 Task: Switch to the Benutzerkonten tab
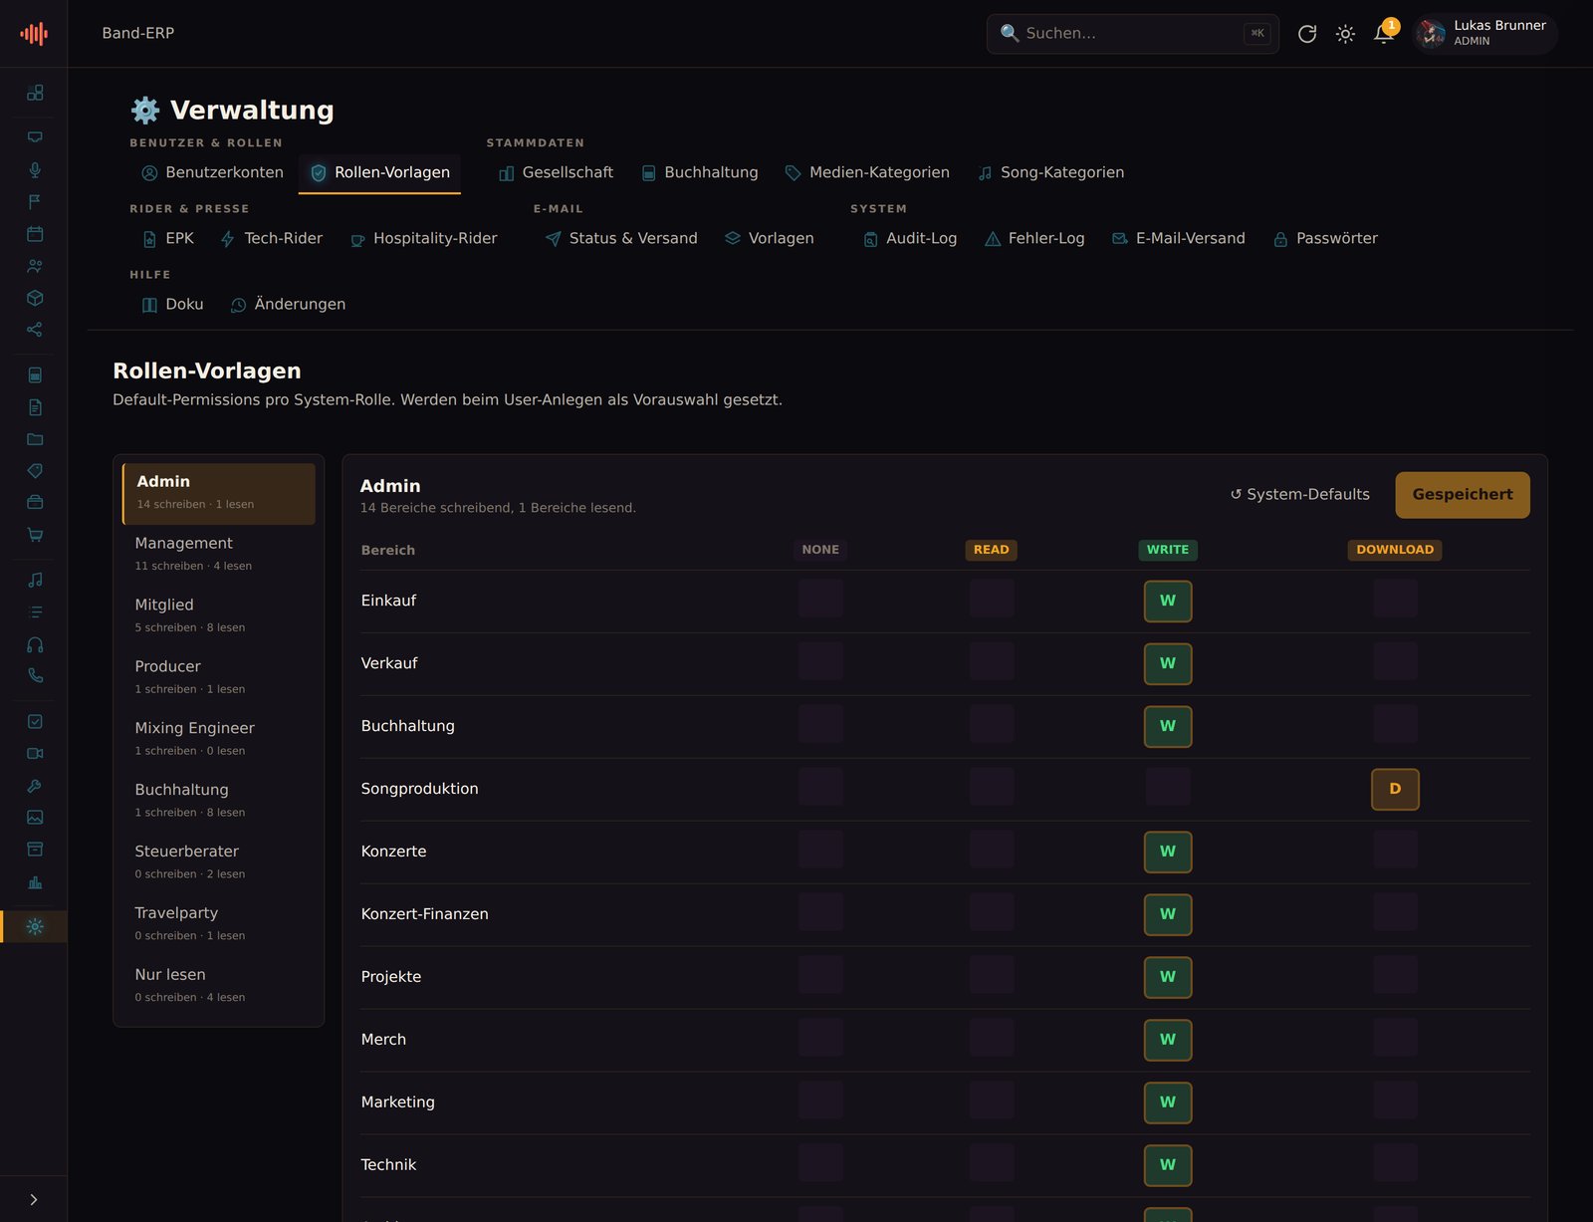point(212,173)
